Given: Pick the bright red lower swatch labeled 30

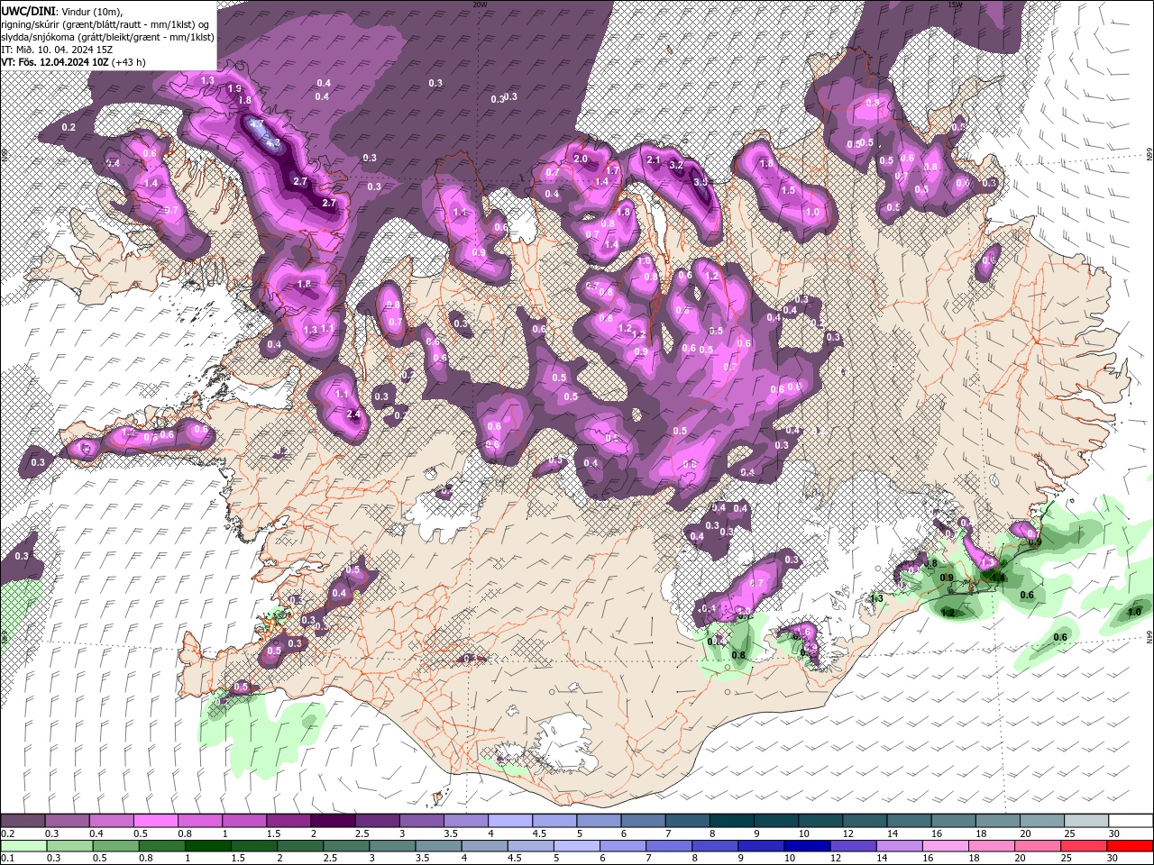Looking at the screenshot, I should pos(1131,847).
